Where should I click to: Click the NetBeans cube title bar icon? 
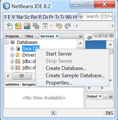pyautogui.click(x=6, y=6)
